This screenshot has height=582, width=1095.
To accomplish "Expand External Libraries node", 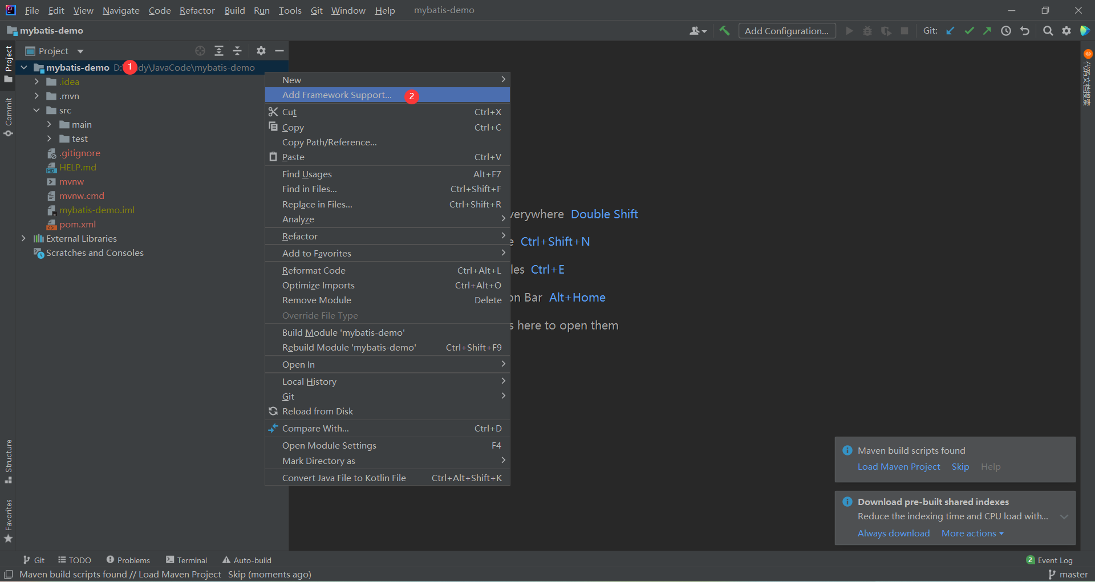I will (23, 238).
